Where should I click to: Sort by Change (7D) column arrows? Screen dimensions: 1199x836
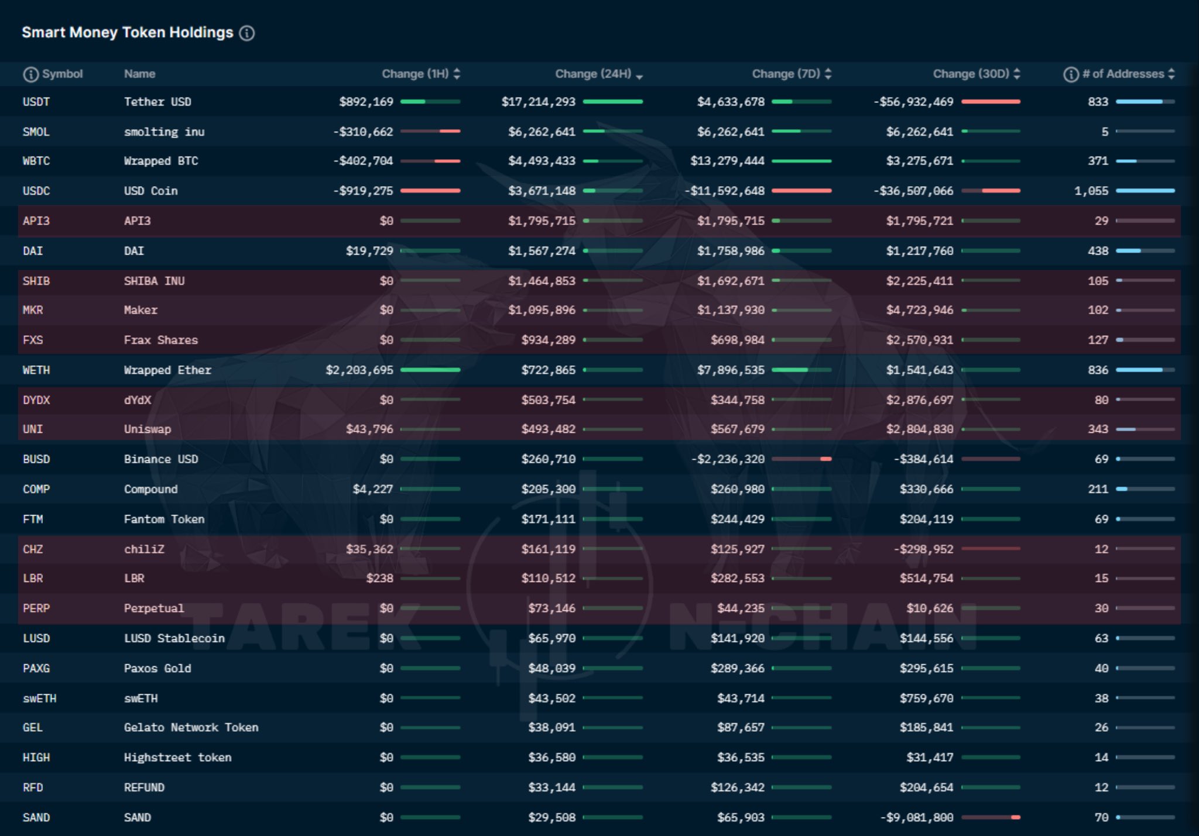(828, 74)
